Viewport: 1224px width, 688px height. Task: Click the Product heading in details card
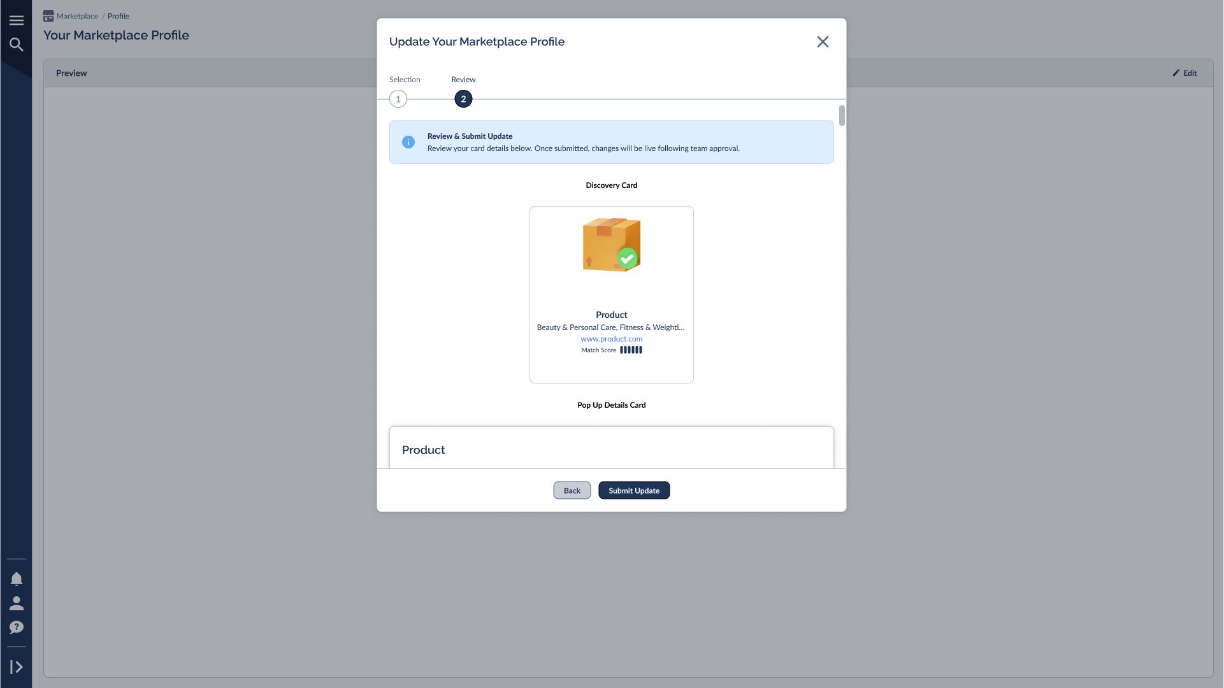click(424, 450)
